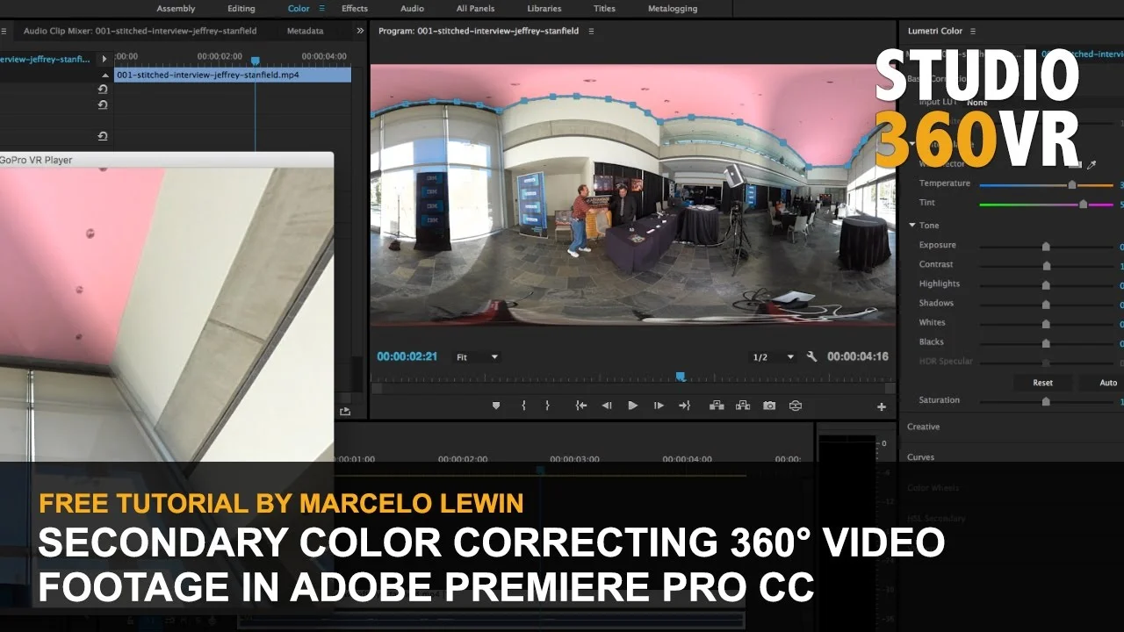Open the Lumetri Color panel menu
Screen dimensions: 1124x632
pos(973,31)
